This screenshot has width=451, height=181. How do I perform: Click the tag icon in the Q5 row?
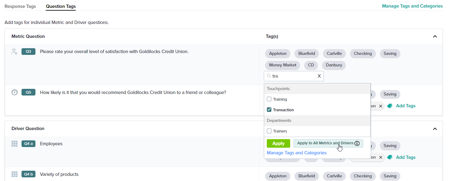pos(390,106)
